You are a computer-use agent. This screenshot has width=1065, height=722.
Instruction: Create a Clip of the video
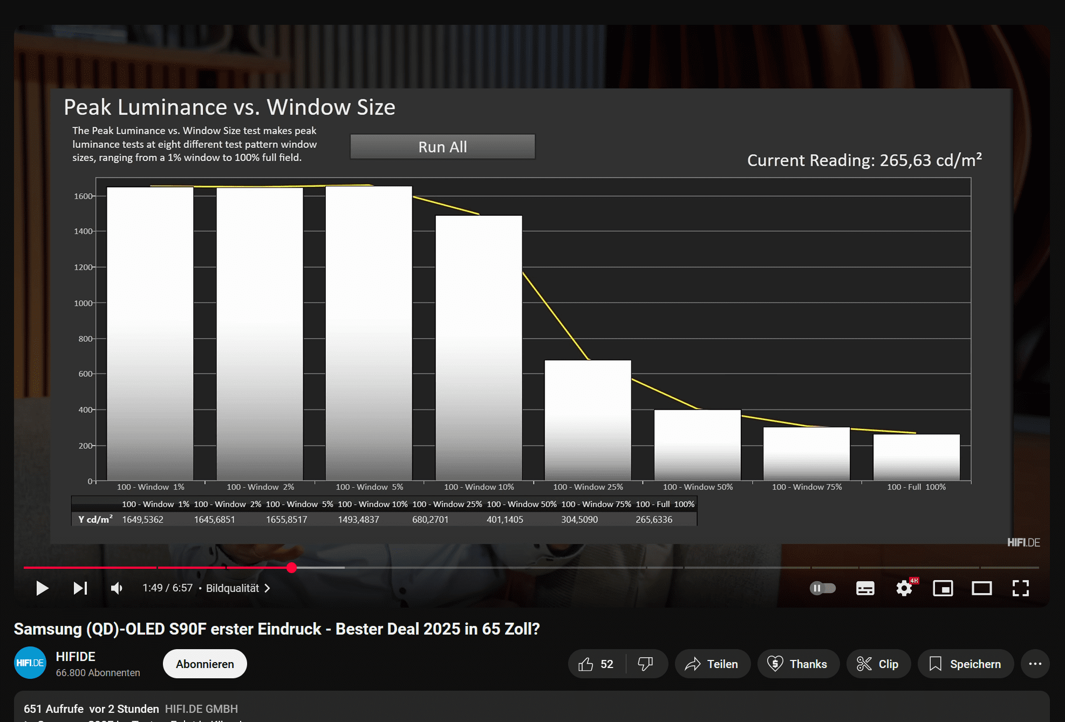878,664
